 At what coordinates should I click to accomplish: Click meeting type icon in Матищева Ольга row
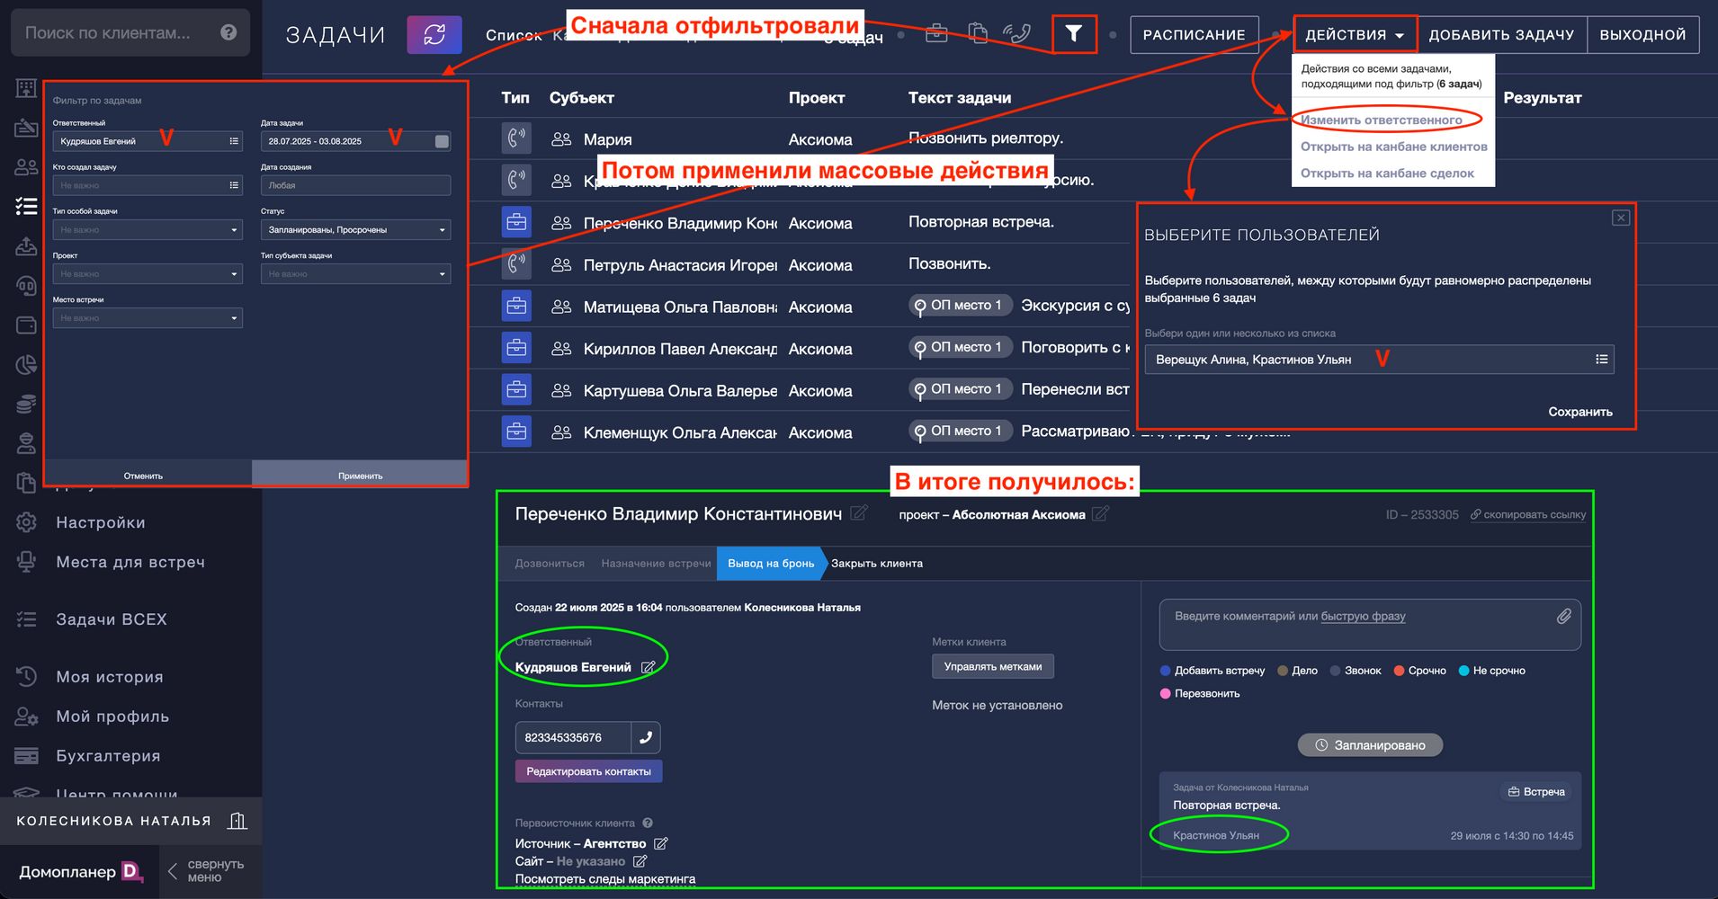click(516, 306)
